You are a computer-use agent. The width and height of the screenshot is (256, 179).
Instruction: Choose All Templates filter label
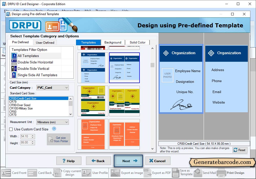pyautogui.click(x=28, y=56)
